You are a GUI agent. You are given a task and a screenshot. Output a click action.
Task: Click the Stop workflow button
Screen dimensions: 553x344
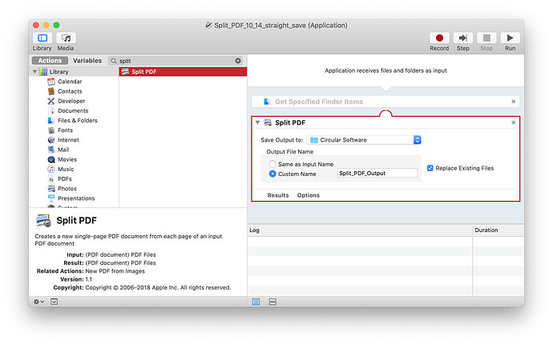pos(486,38)
